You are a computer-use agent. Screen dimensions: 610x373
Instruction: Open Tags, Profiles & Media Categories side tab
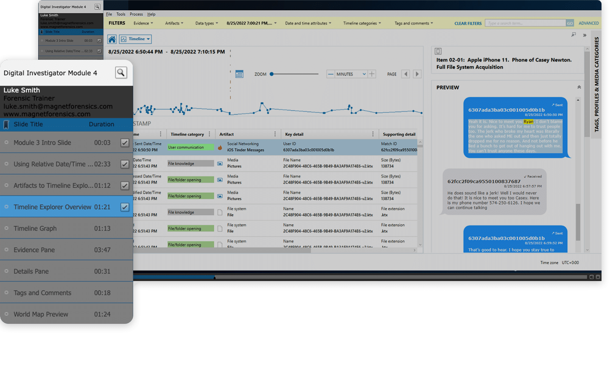coord(596,84)
